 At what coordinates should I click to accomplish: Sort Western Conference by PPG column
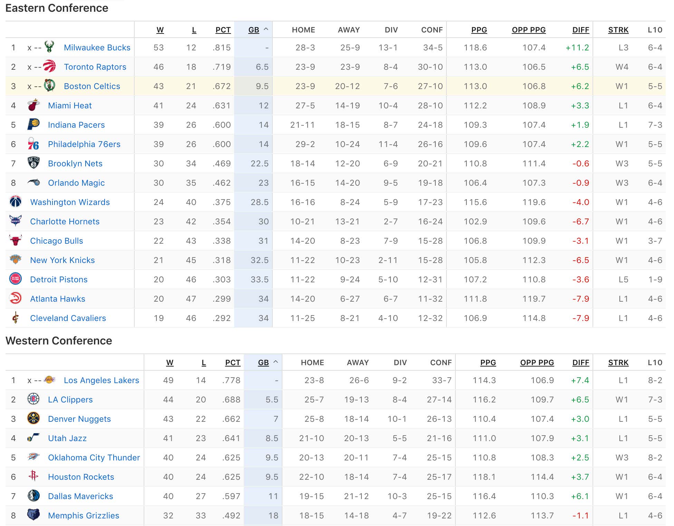point(488,363)
